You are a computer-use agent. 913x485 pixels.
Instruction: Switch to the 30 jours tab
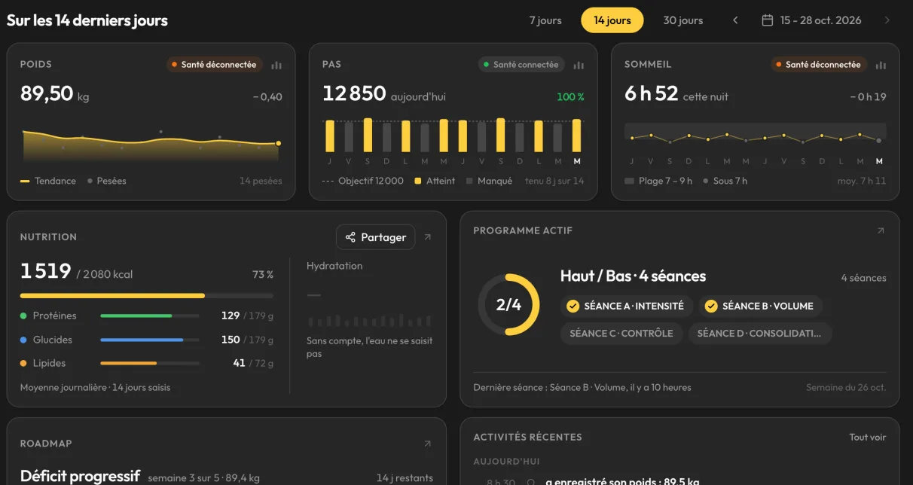683,20
